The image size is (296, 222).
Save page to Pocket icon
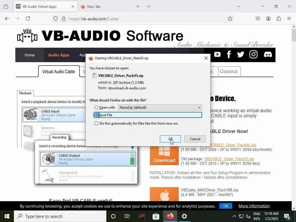258,18
